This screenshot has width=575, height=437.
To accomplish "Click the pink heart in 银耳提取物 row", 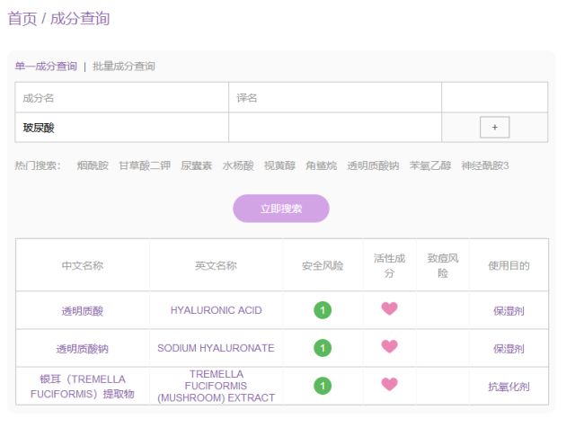I will click(x=389, y=385).
